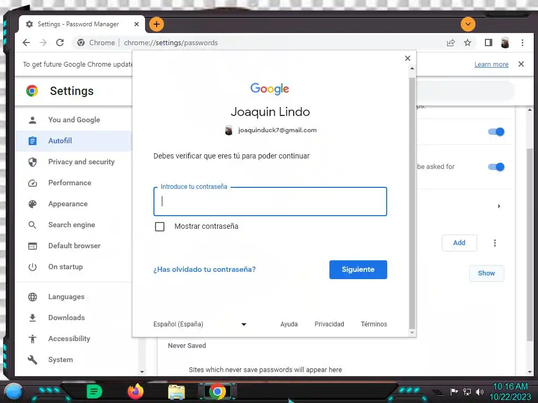Click the Chrome logo beside Settings
Screen dimensions: 538x403
point(32,91)
